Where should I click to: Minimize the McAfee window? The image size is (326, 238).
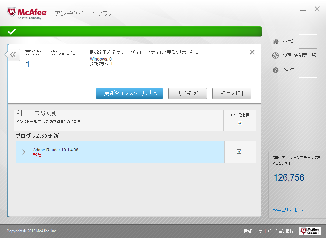tap(303, 10)
